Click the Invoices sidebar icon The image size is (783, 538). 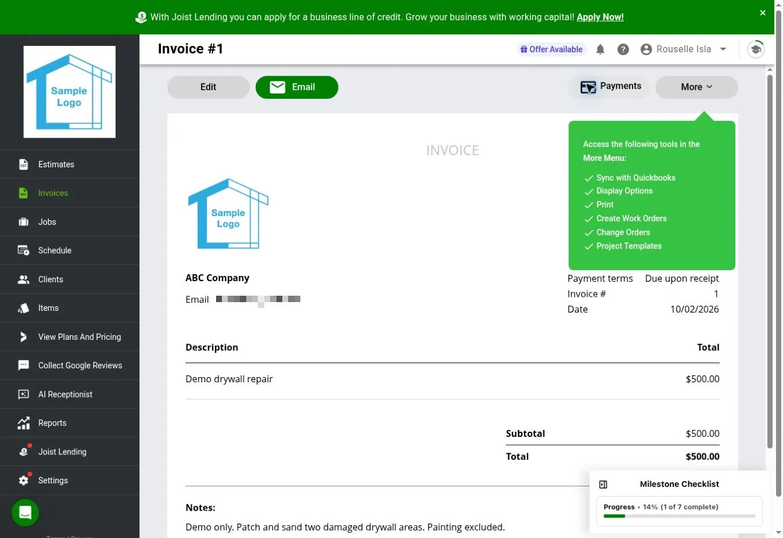tap(23, 193)
